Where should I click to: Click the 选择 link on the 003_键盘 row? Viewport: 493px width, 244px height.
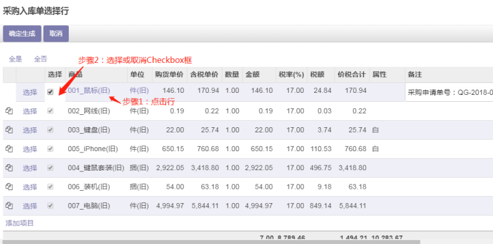point(30,130)
